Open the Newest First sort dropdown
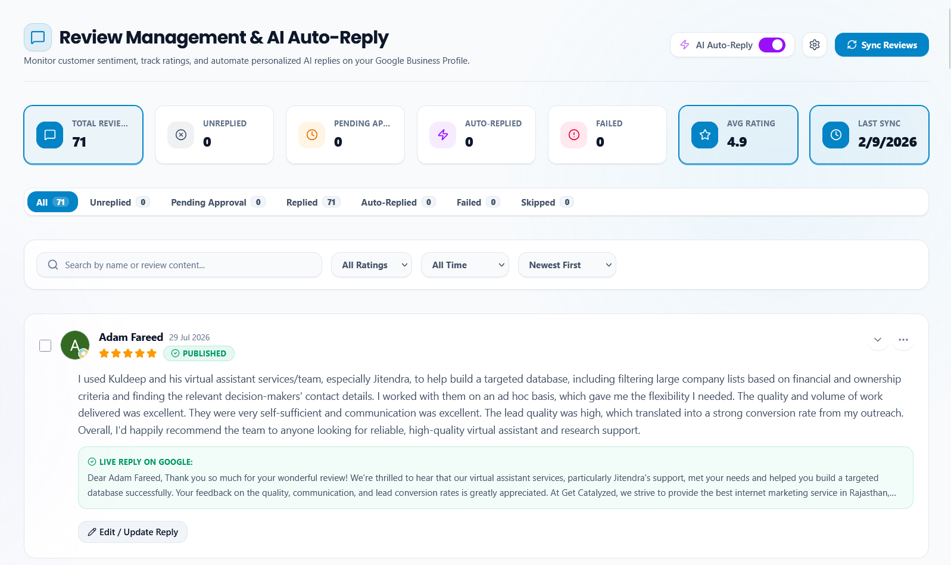The width and height of the screenshot is (951, 565). point(567,265)
